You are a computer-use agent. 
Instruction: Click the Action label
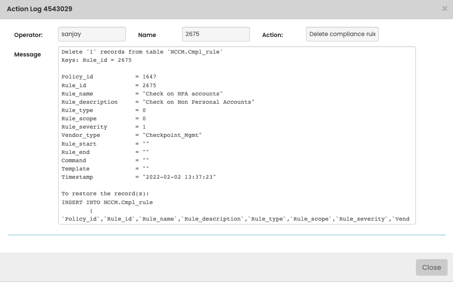click(x=272, y=35)
